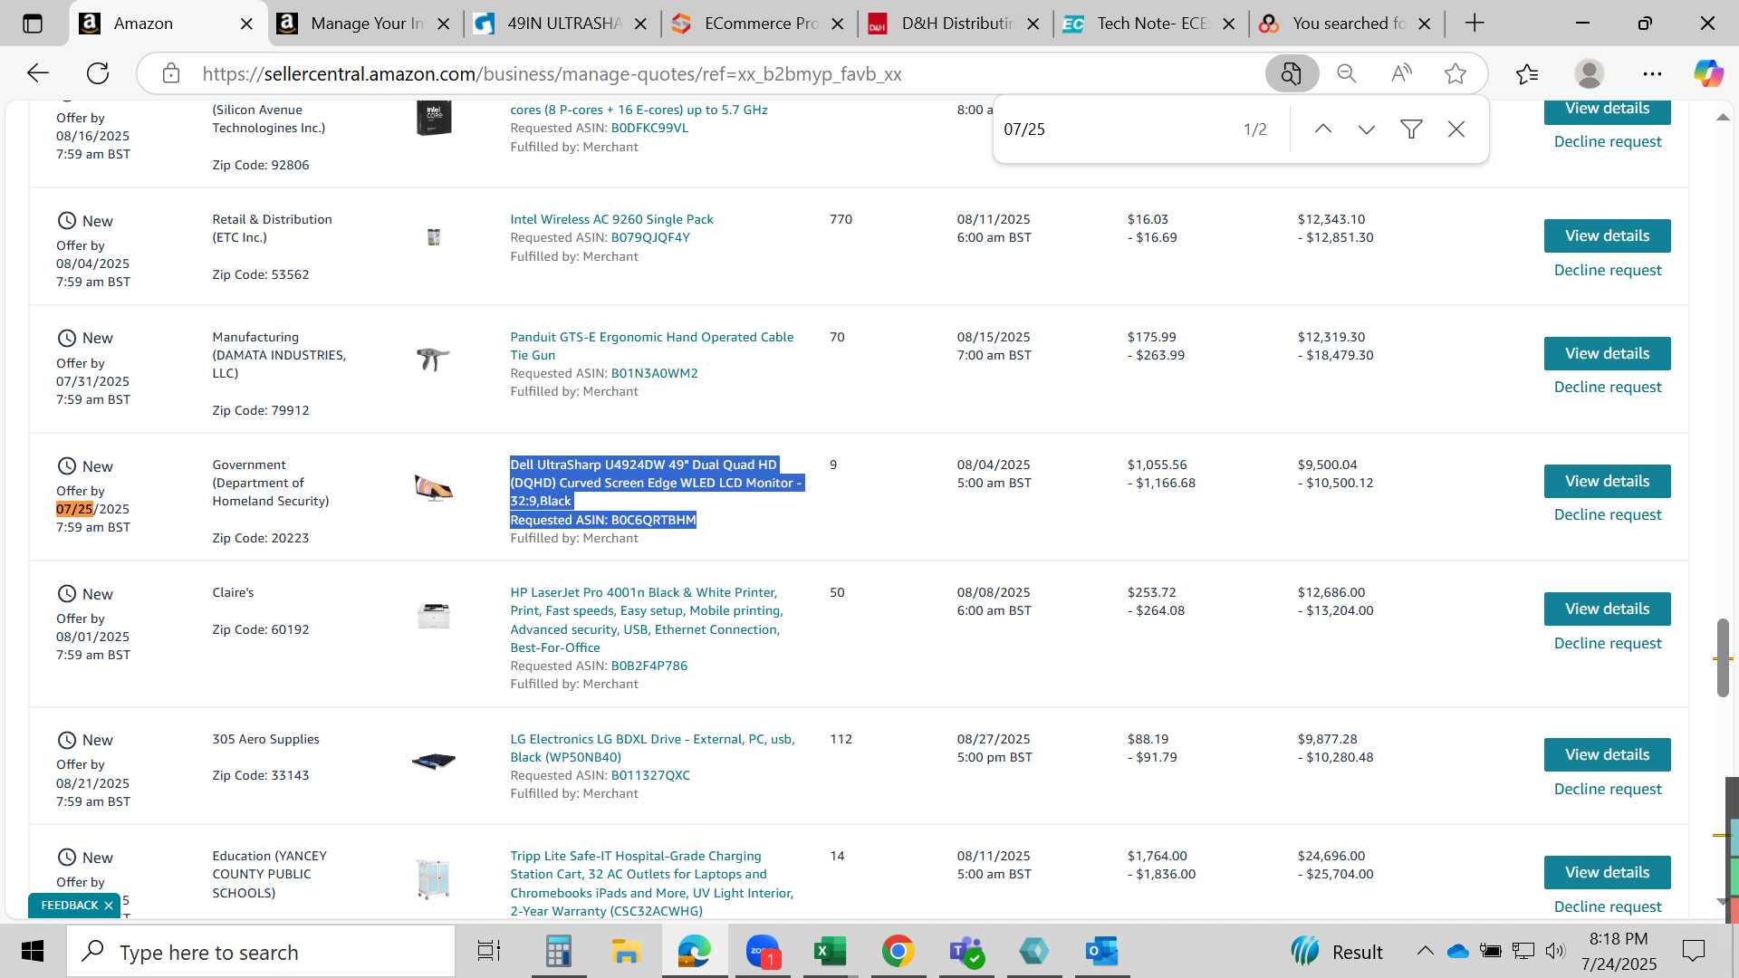Open the tab actions menu icon
Image resolution: width=1739 pixels, height=978 pixels.
point(33,24)
